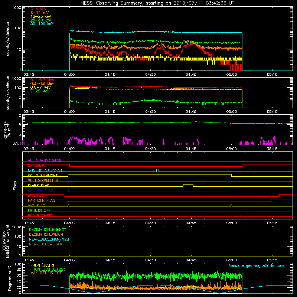This screenshot has width=297, height=297.
Task: Click the 7-20 MeV legend entry
Action: coord(40,91)
